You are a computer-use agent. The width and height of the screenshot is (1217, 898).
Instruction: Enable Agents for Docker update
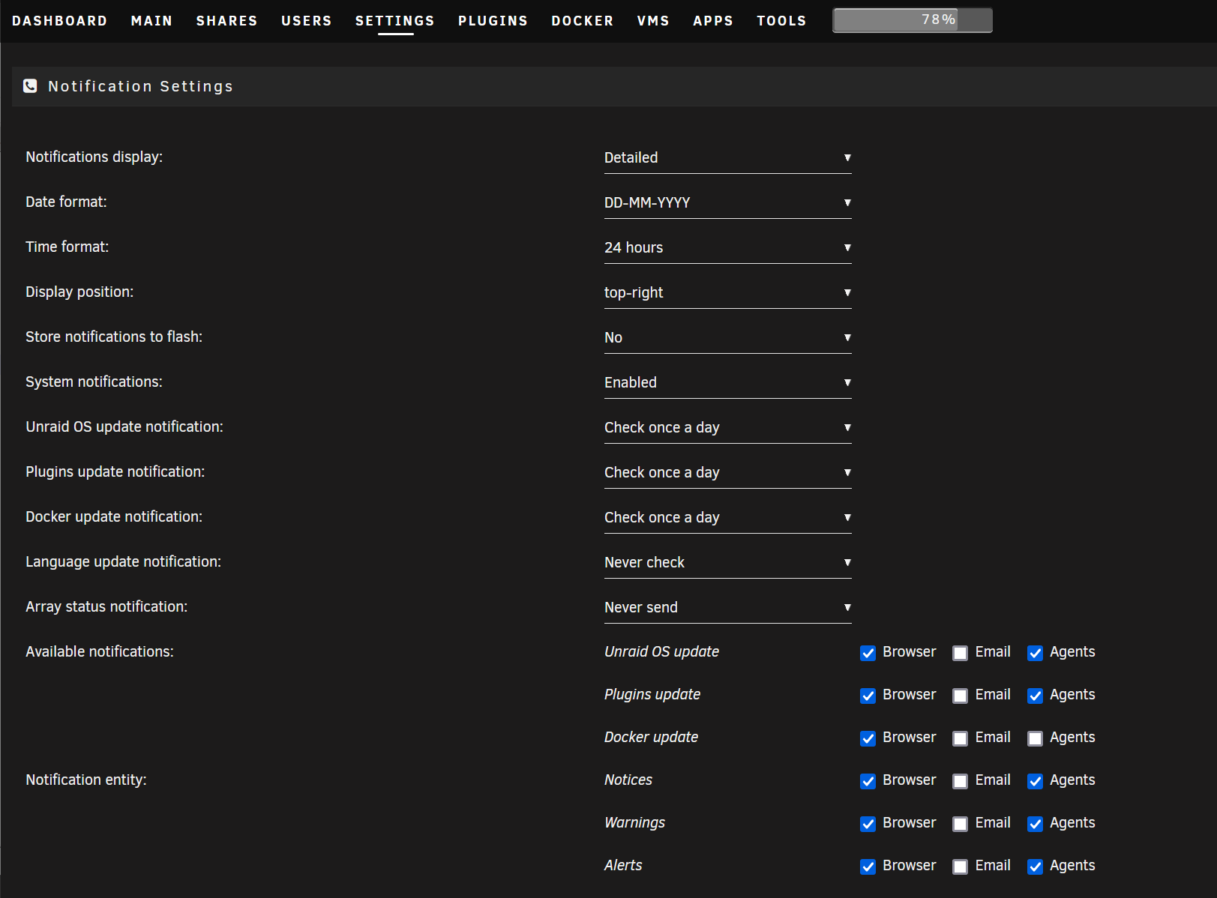pyautogui.click(x=1035, y=738)
